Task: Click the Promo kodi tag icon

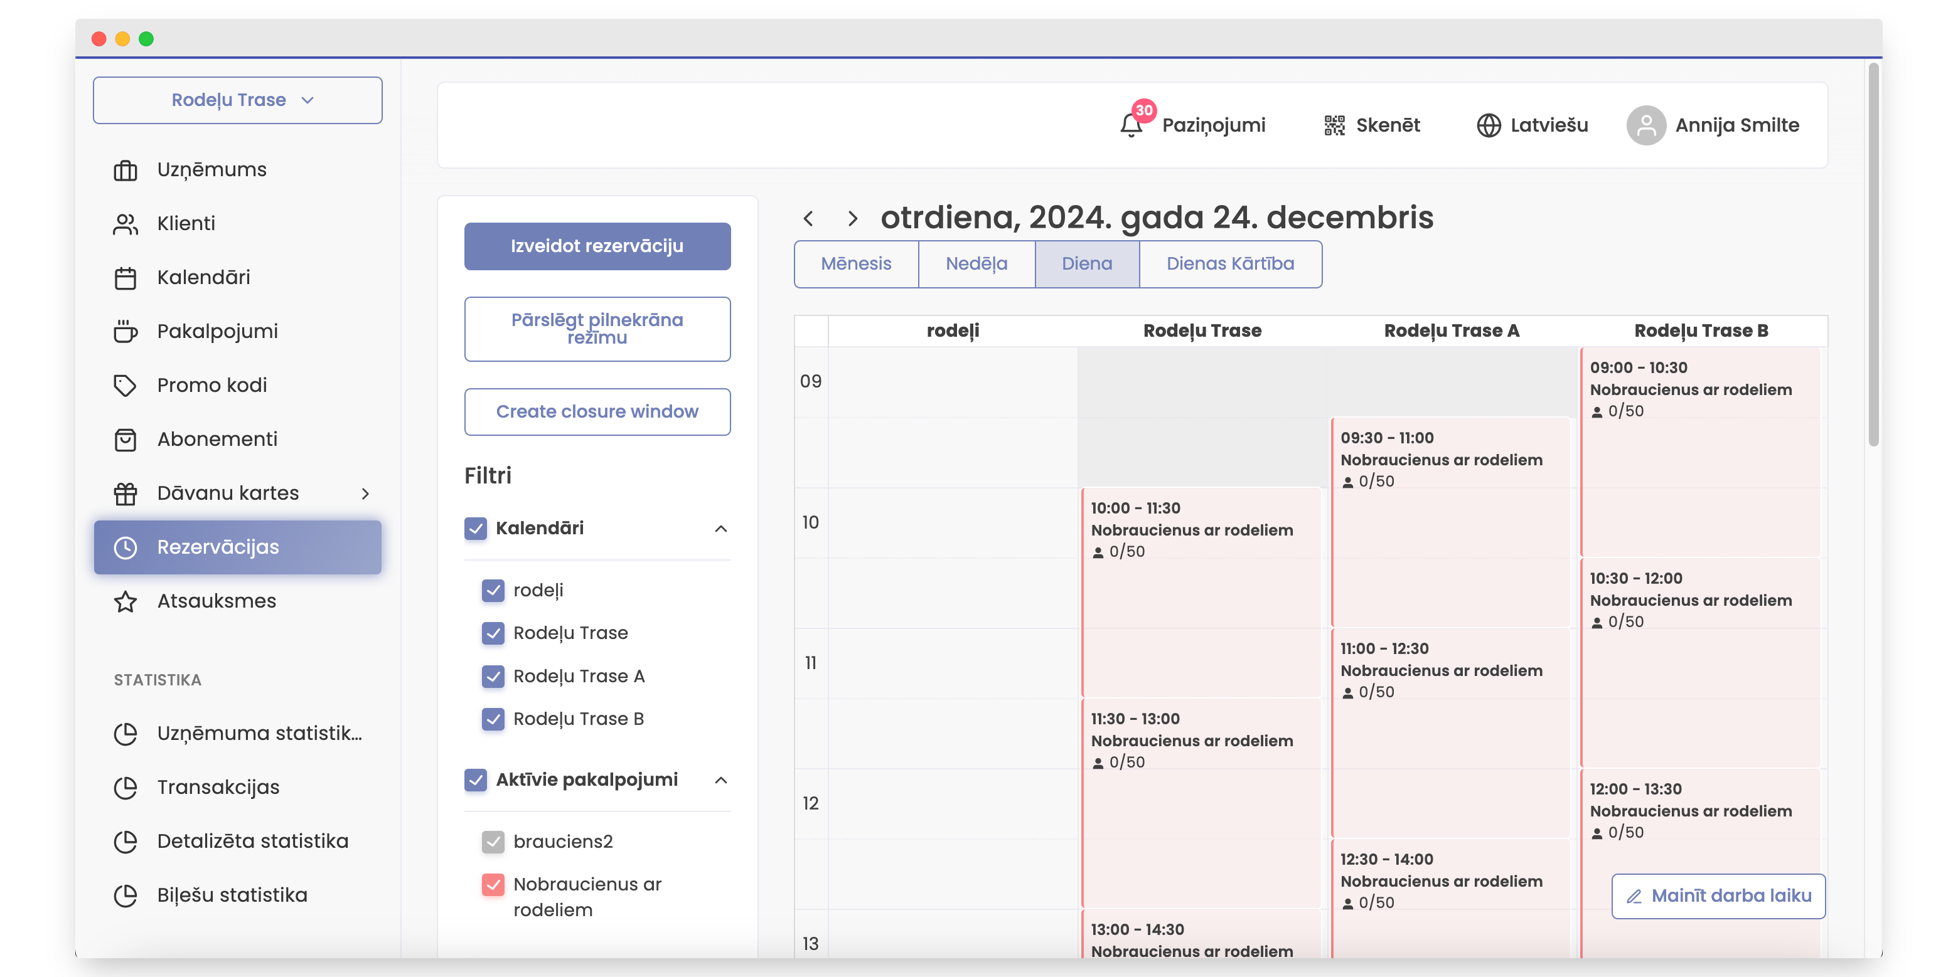Action: click(126, 385)
